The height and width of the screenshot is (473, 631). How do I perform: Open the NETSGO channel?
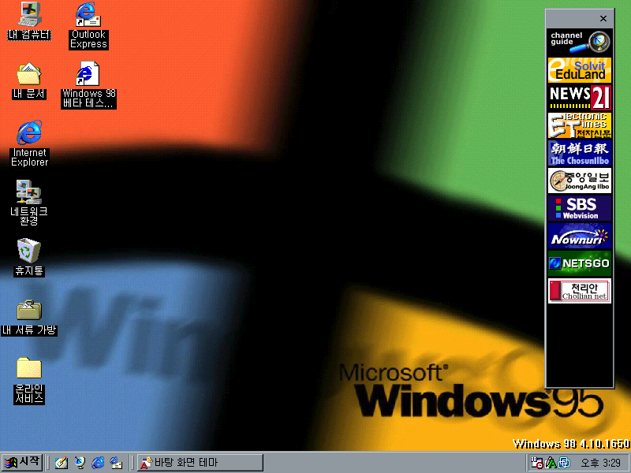(580, 263)
